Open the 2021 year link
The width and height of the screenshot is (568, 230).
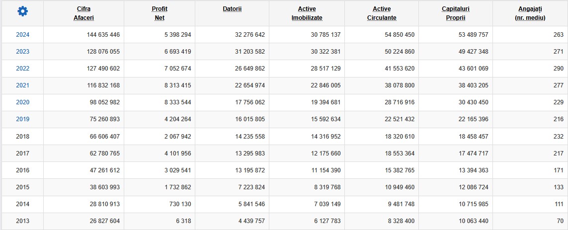(x=22, y=85)
